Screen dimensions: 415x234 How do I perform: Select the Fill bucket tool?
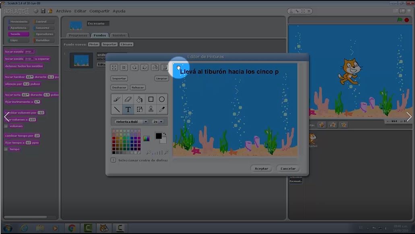(x=140, y=99)
